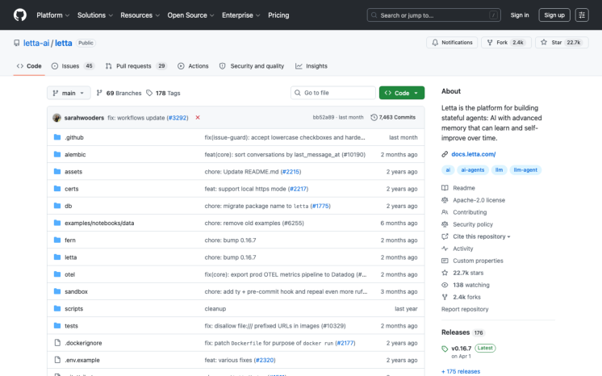Open the + 175 releases link
This screenshot has width=602, height=376.
point(461,371)
